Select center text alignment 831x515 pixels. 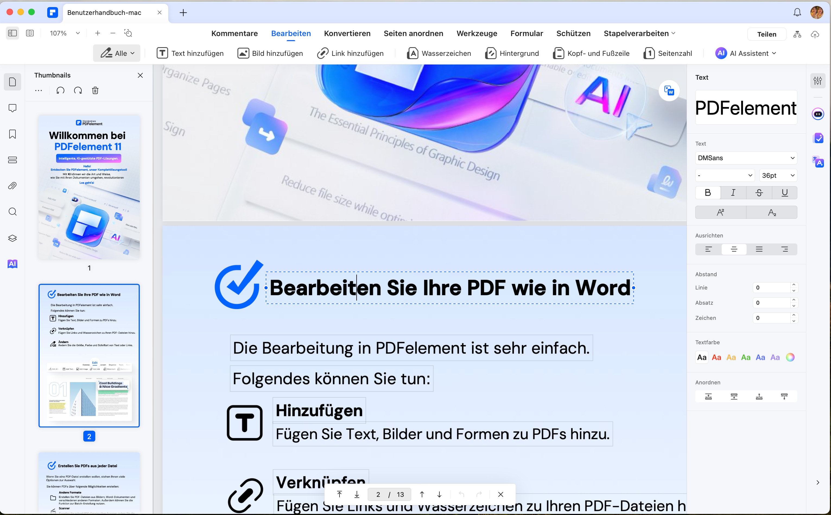734,249
